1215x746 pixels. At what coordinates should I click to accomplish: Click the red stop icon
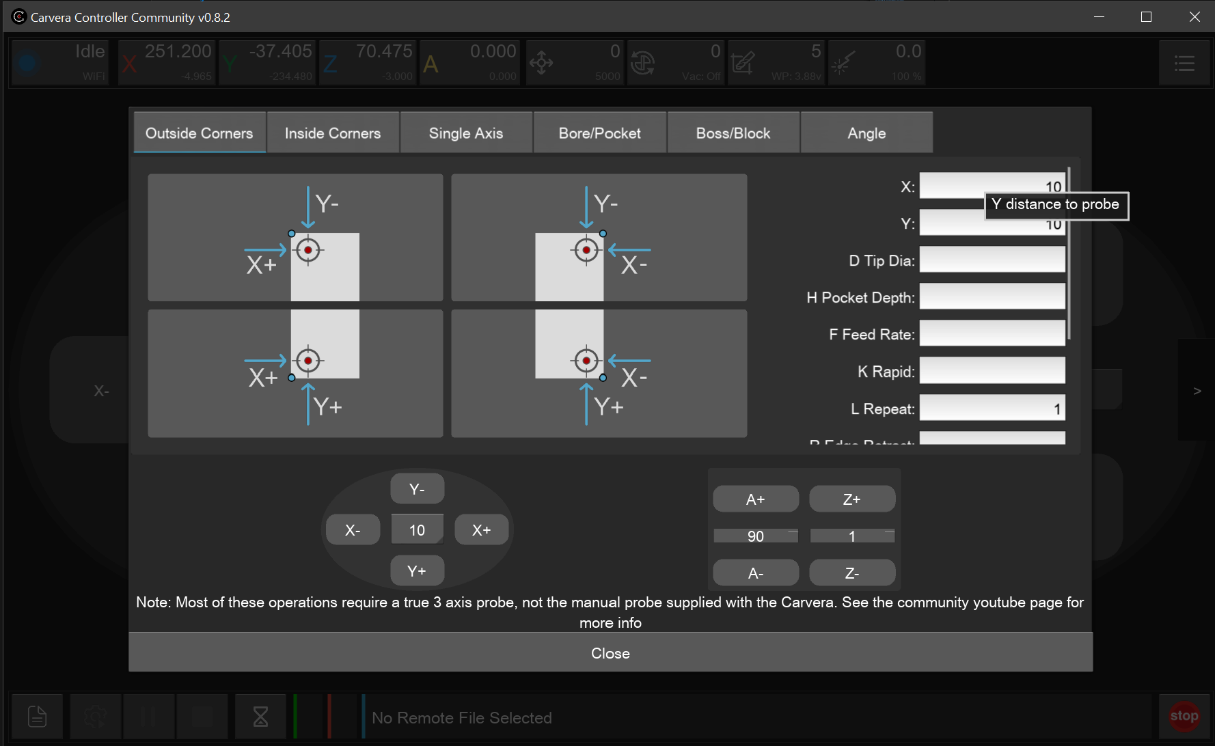click(1184, 716)
